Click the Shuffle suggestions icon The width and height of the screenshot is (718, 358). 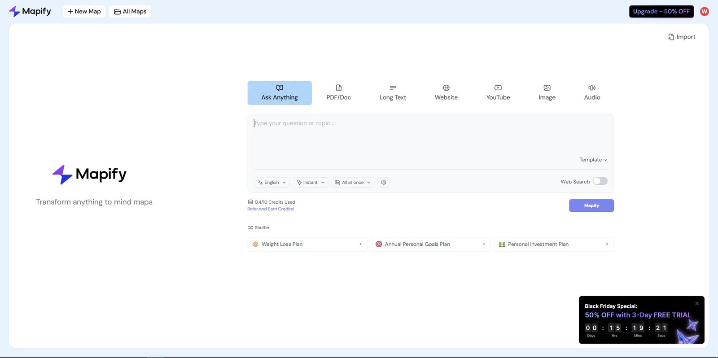point(250,228)
